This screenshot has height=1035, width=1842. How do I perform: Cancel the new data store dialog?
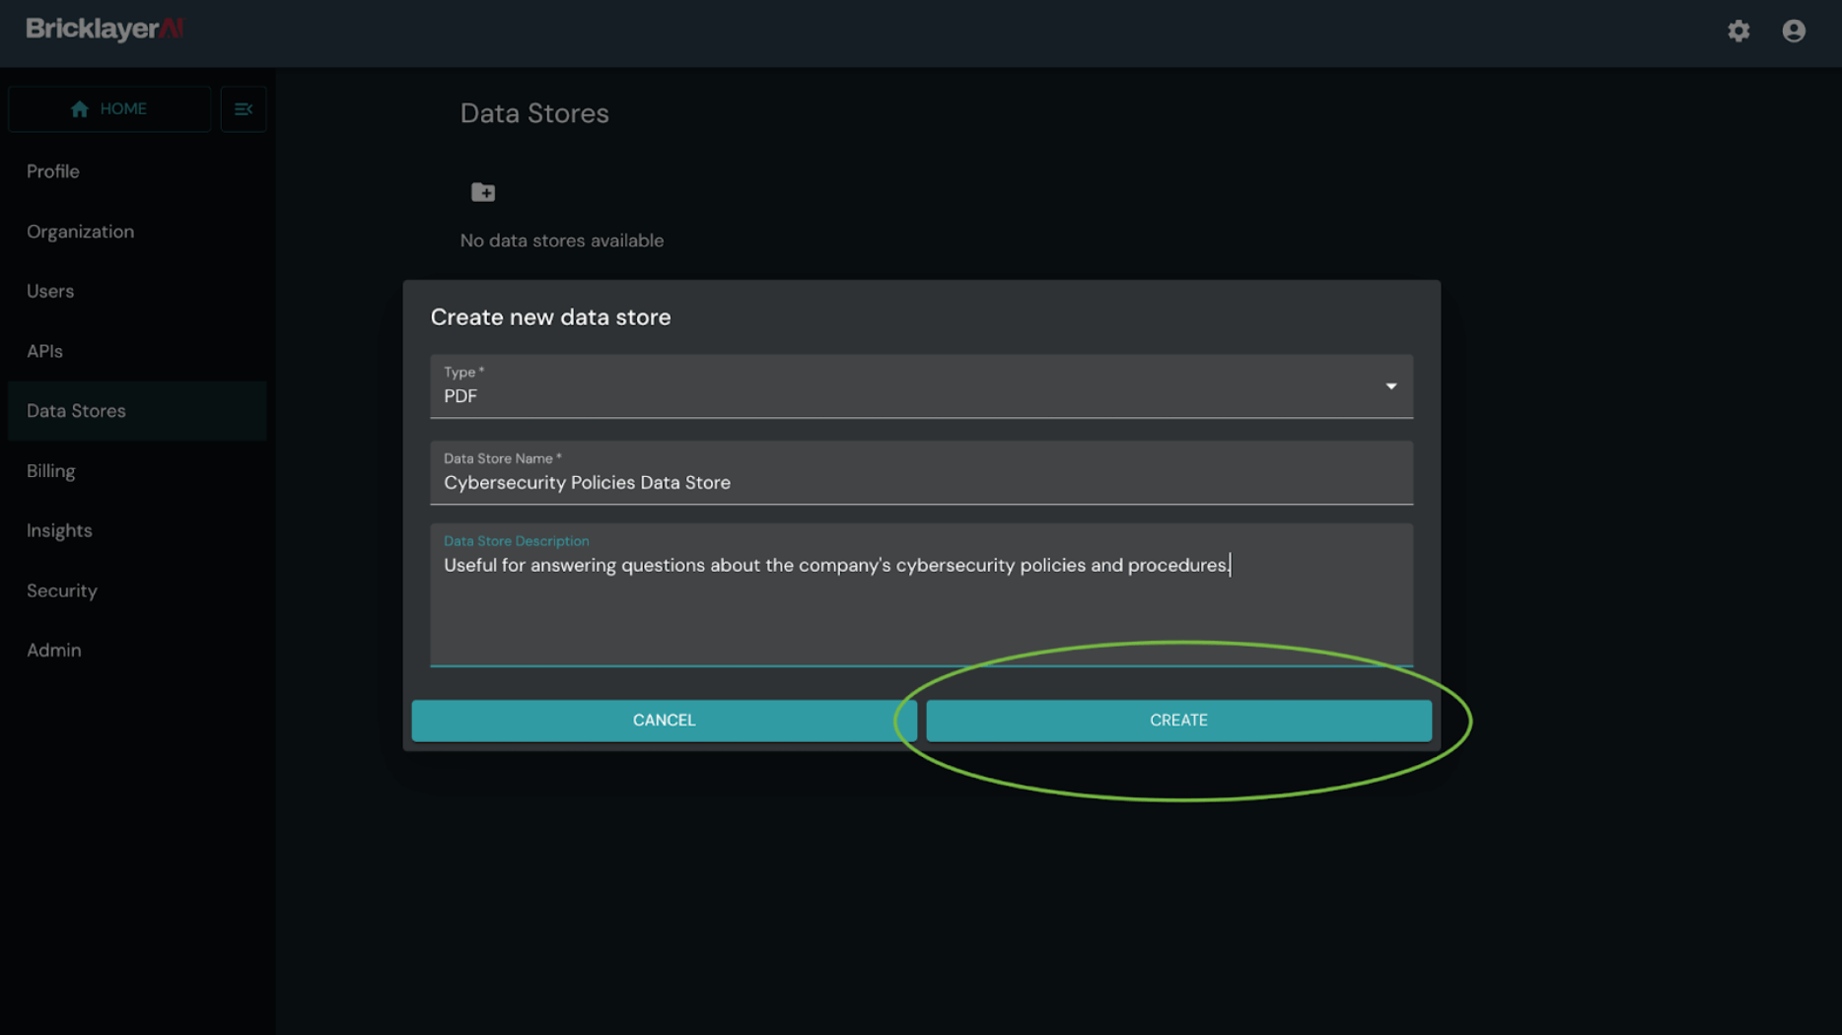[664, 721]
